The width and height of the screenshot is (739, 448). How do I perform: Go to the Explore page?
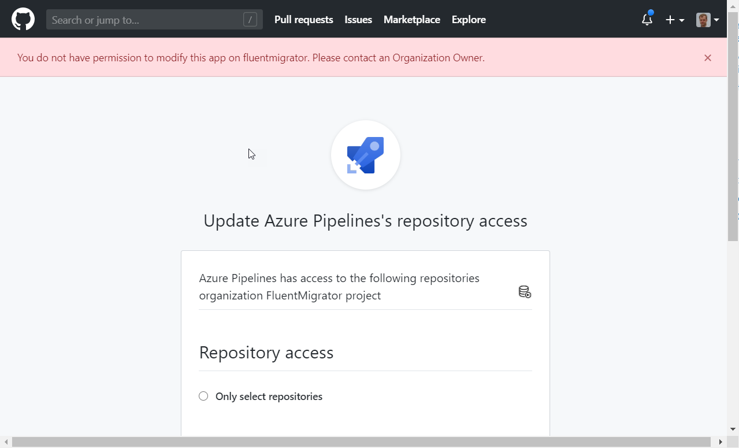468,19
